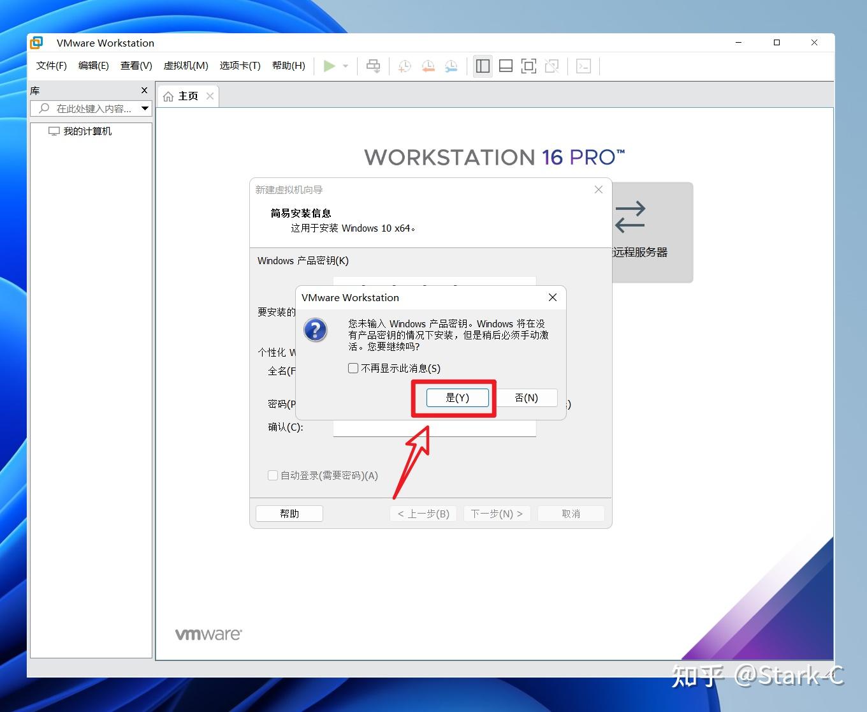
Task: Click the 帮助 button in the wizard
Action: point(289,513)
